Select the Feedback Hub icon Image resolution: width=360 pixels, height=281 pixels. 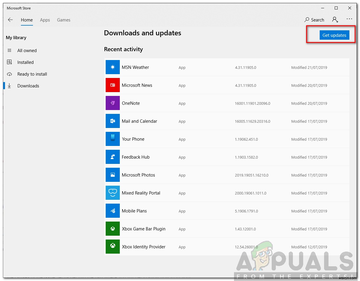tap(112, 157)
